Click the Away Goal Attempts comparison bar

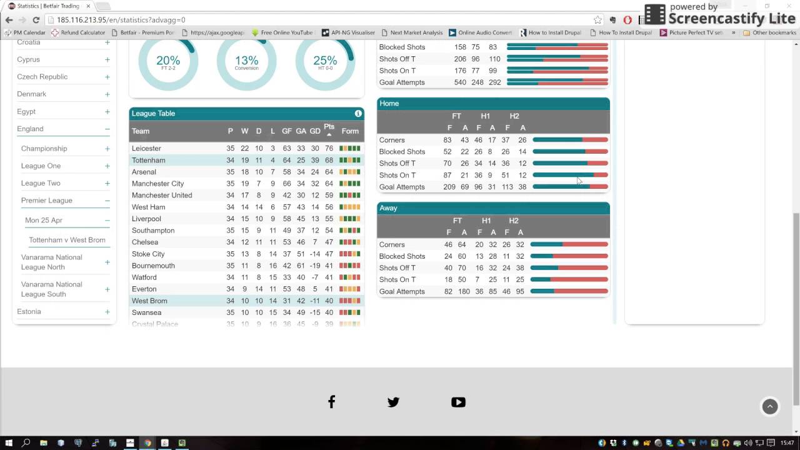[569, 291]
